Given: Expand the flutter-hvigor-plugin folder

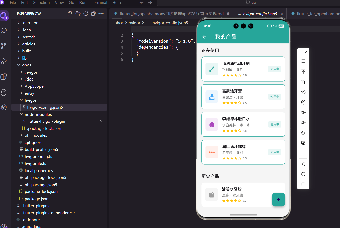Looking at the screenshot, I should [x=59, y=121].
